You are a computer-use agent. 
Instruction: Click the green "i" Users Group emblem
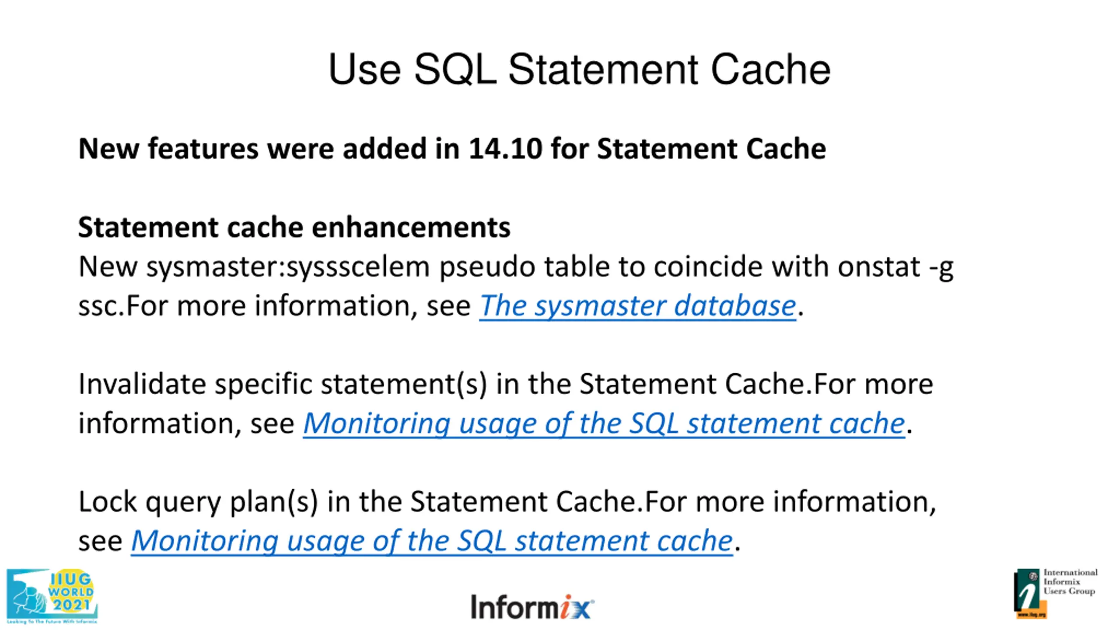click(x=1027, y=590)
